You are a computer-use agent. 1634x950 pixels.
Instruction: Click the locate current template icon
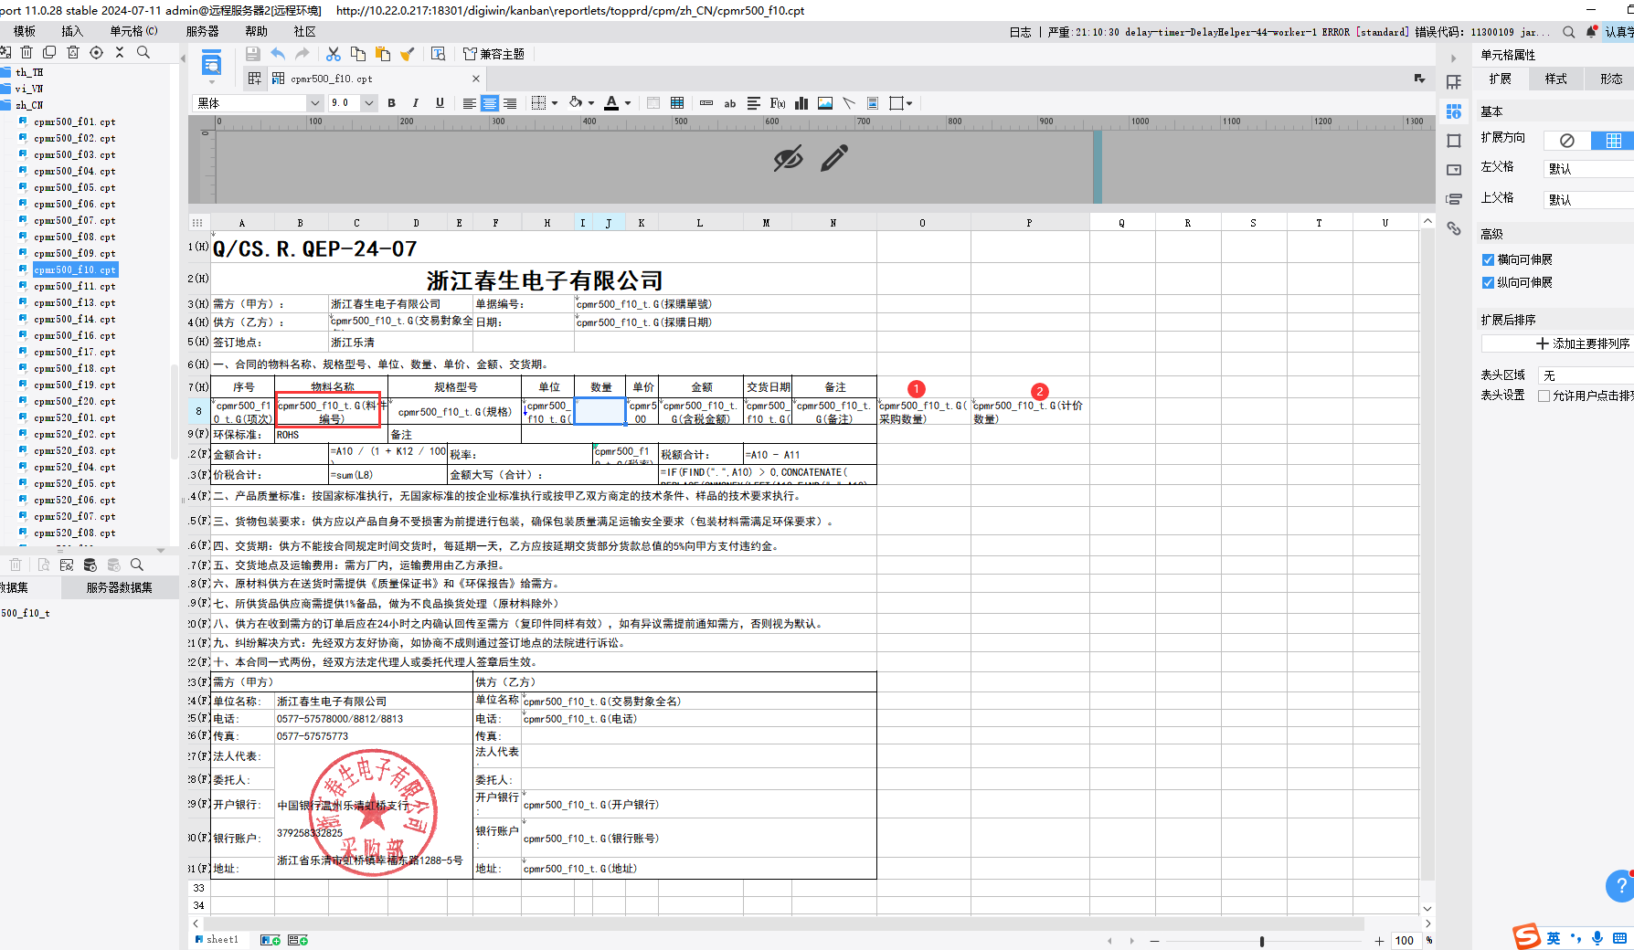(x=96, y=52)
